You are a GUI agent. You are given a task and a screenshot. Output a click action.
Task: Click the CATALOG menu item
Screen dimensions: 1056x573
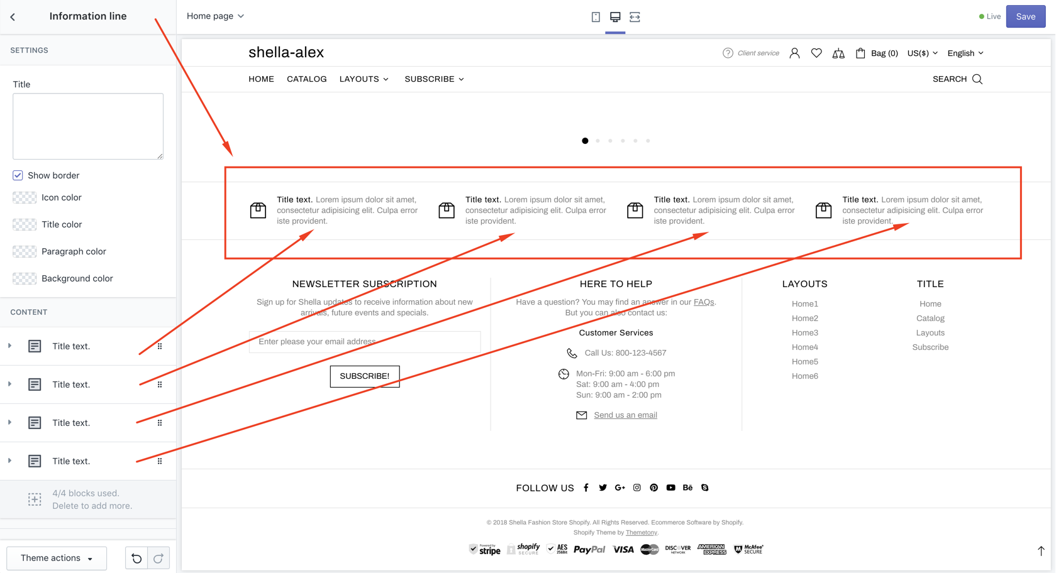click(x=306, y=79)
